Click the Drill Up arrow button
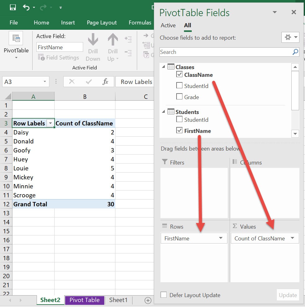Image resolution: width=305 pixels, height=307 pixels. tap(113, 47)
